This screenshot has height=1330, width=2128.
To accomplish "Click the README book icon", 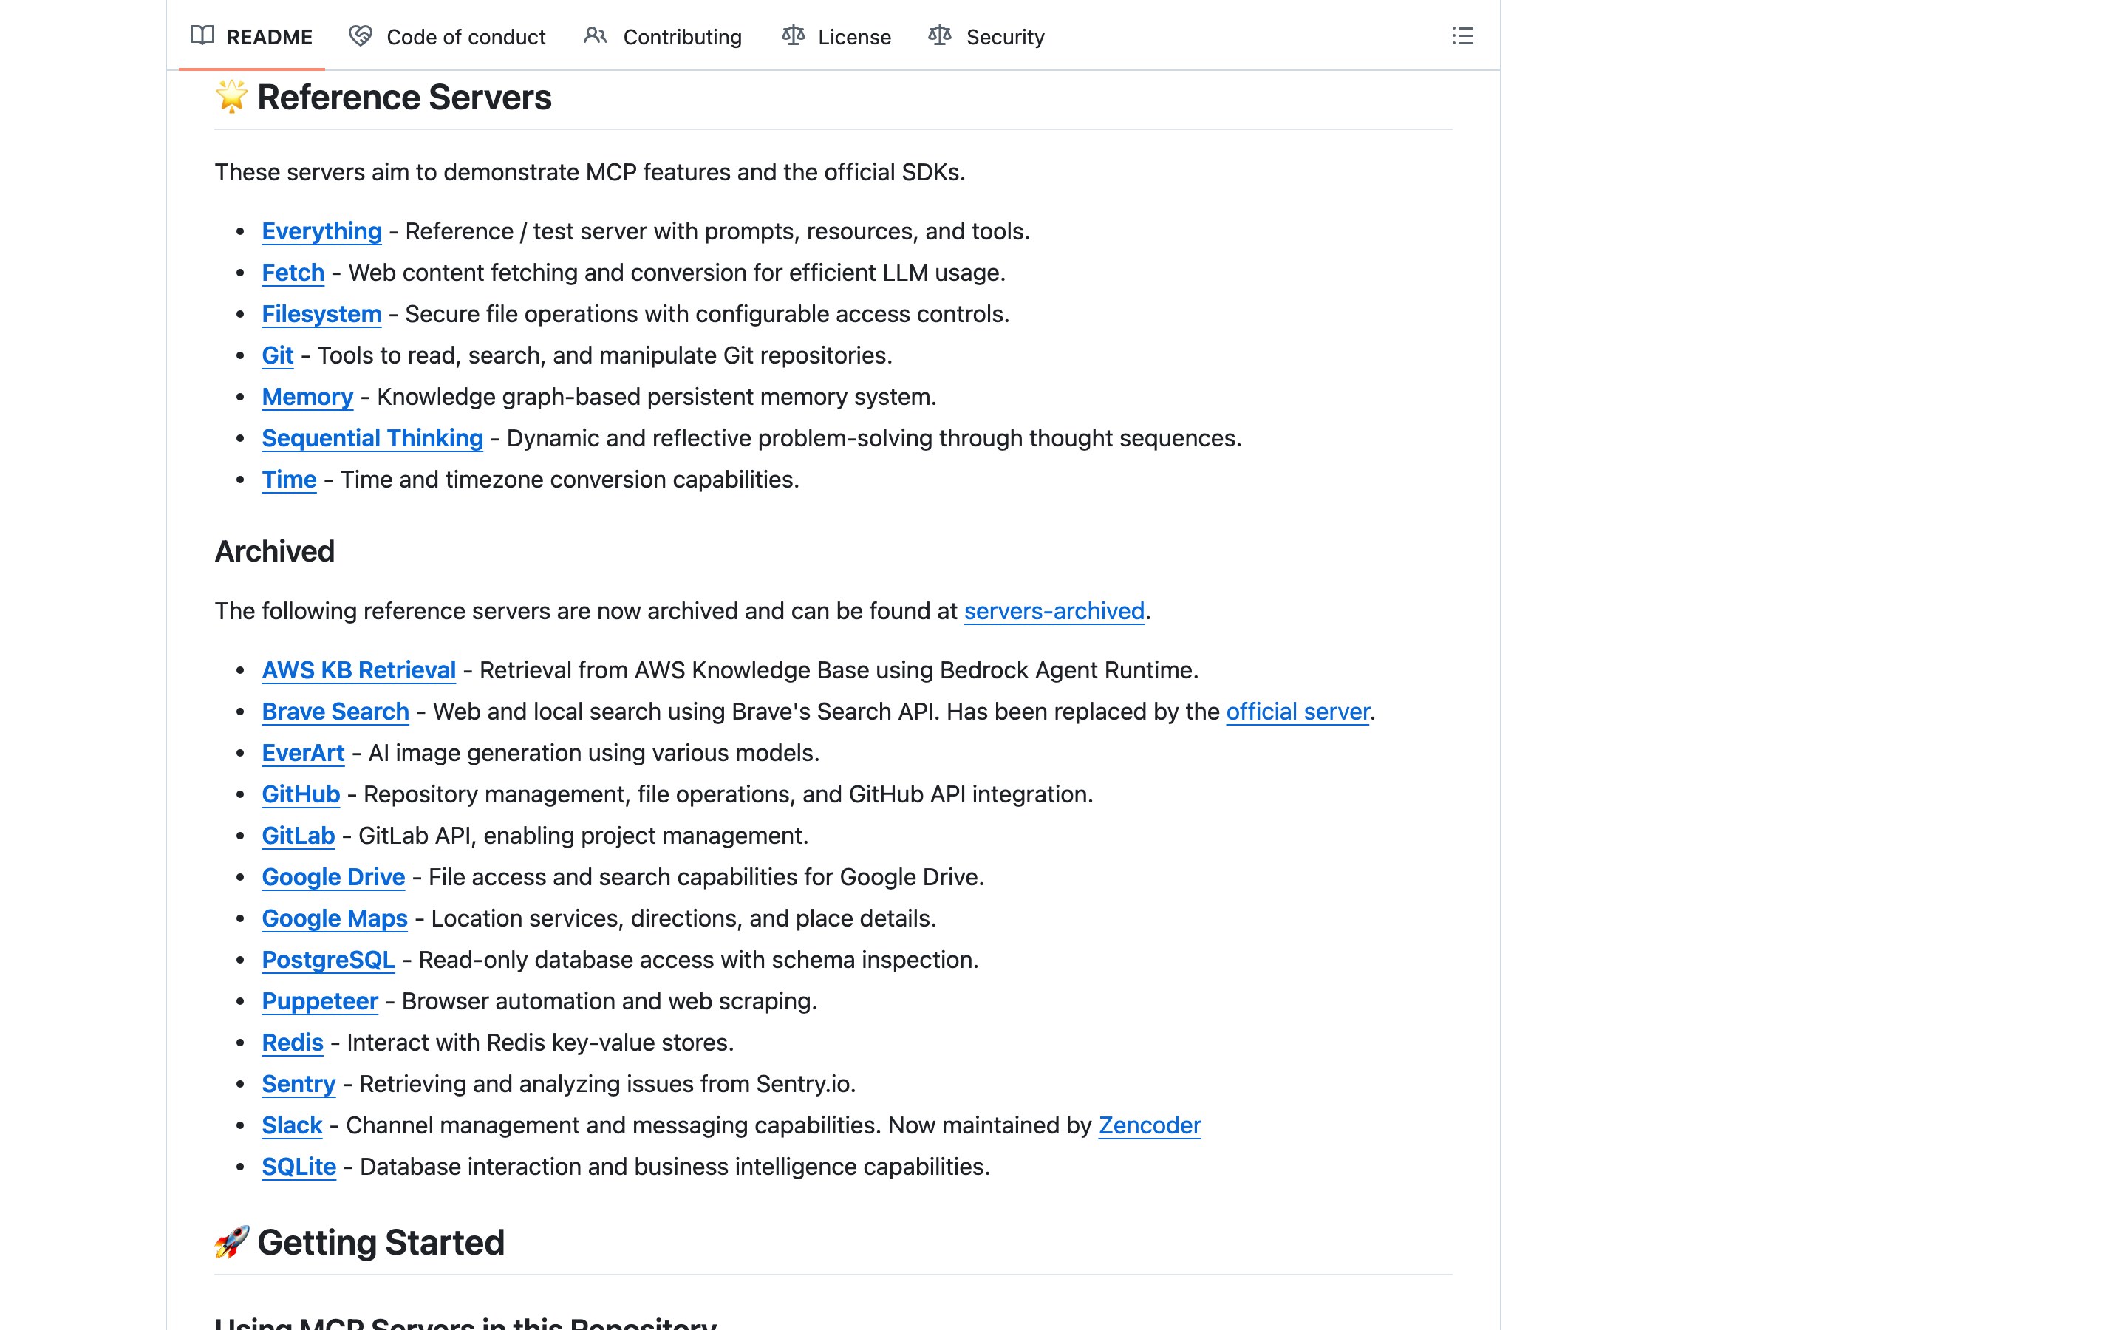I will pyautogui.click(x=202, y=35).
